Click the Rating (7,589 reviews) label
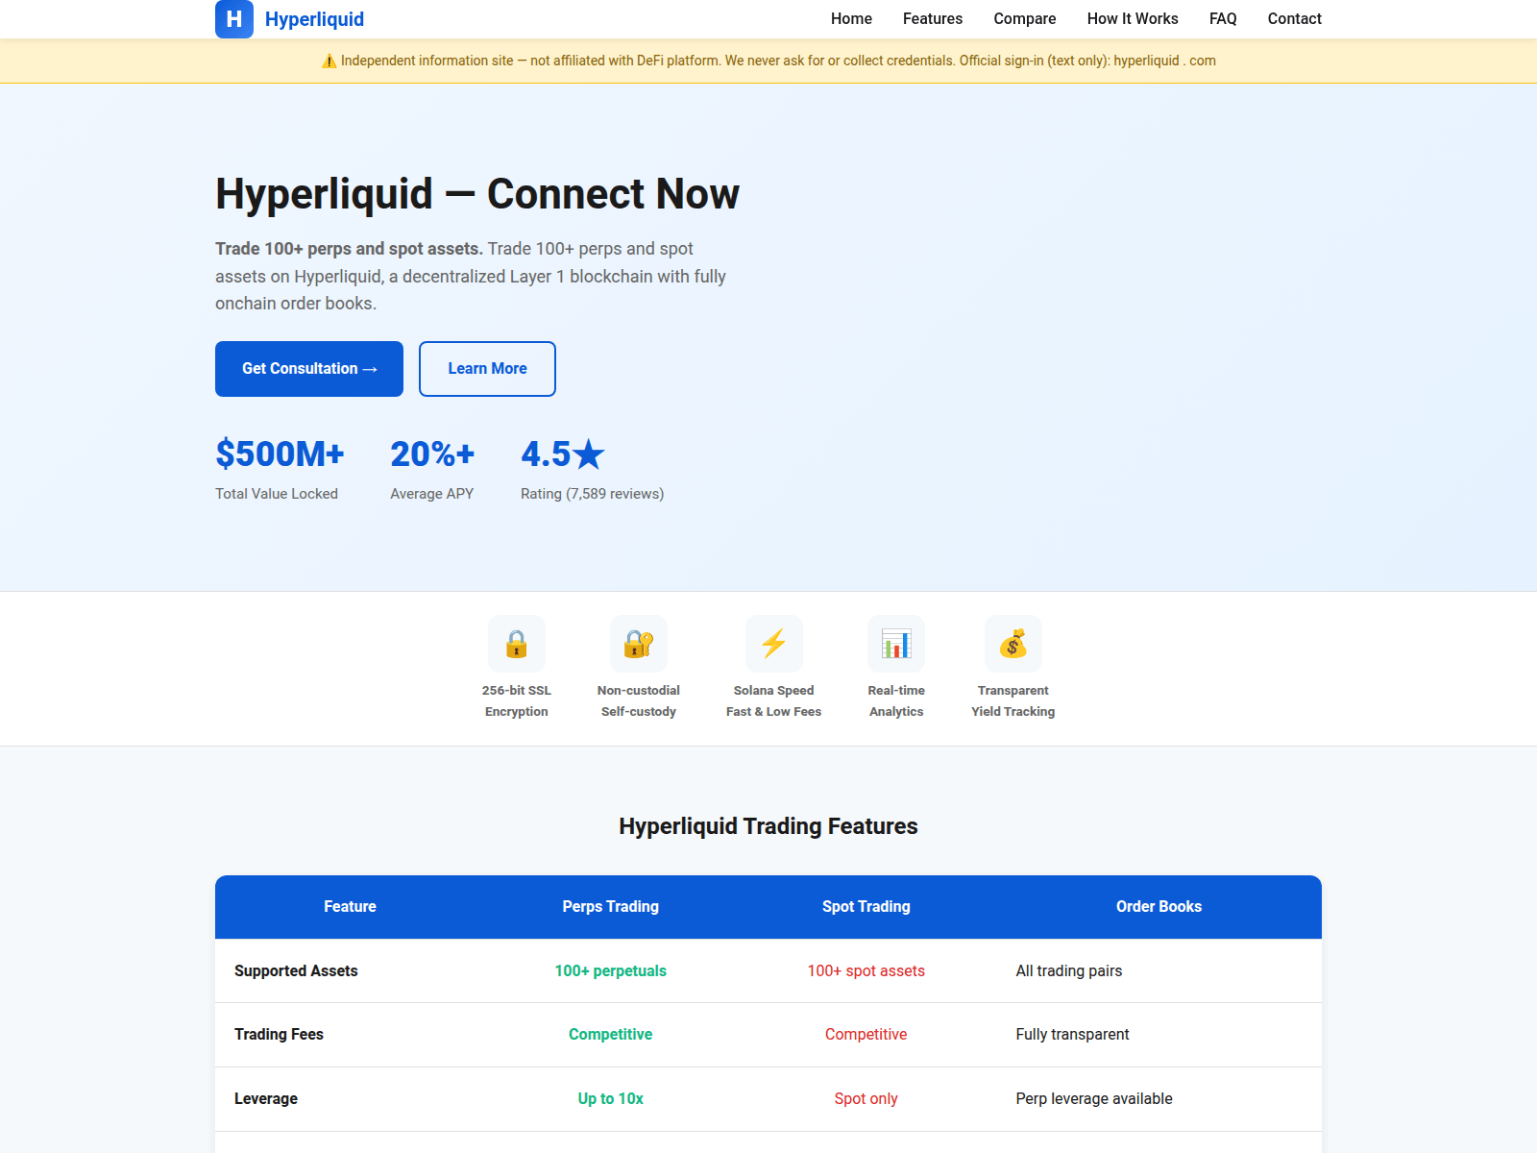The width and height of the screenshot is (1537, 1153). [x=592, y=494]
